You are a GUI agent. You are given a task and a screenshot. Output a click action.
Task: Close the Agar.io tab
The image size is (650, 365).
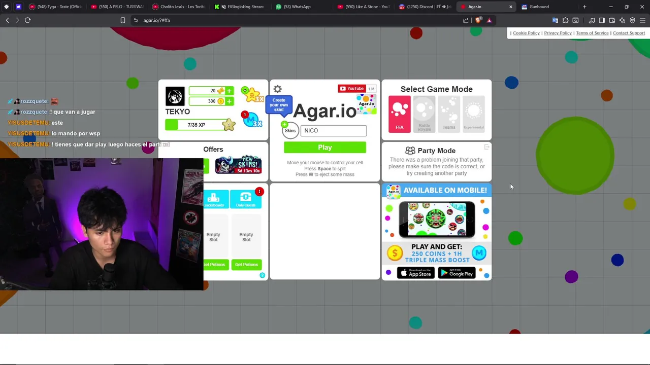[510, 7]
